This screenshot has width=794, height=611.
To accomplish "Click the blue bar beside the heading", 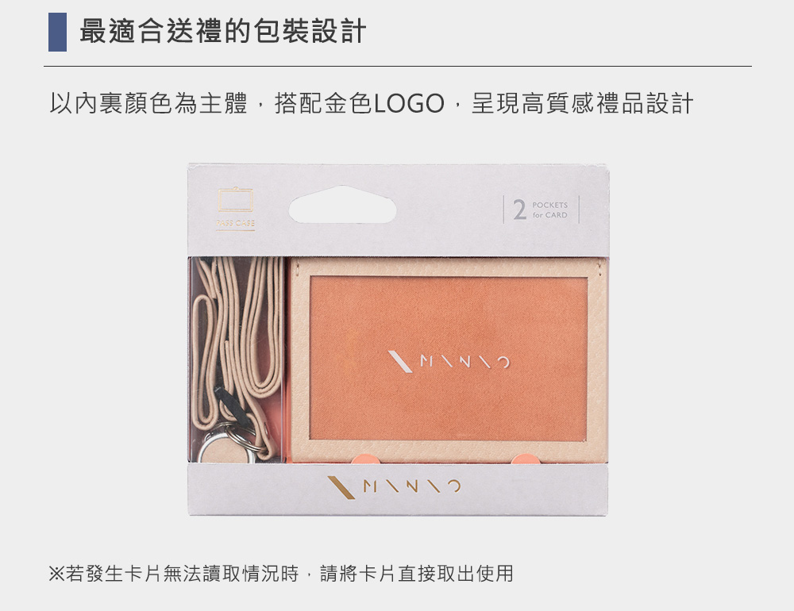I will (57, 32).
